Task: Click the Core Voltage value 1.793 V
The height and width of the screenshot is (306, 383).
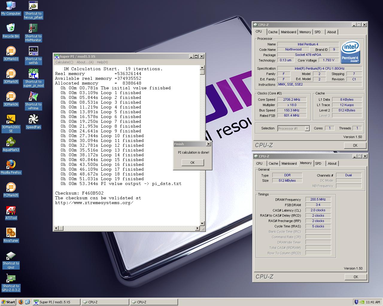Action: [x=329, y=60]
